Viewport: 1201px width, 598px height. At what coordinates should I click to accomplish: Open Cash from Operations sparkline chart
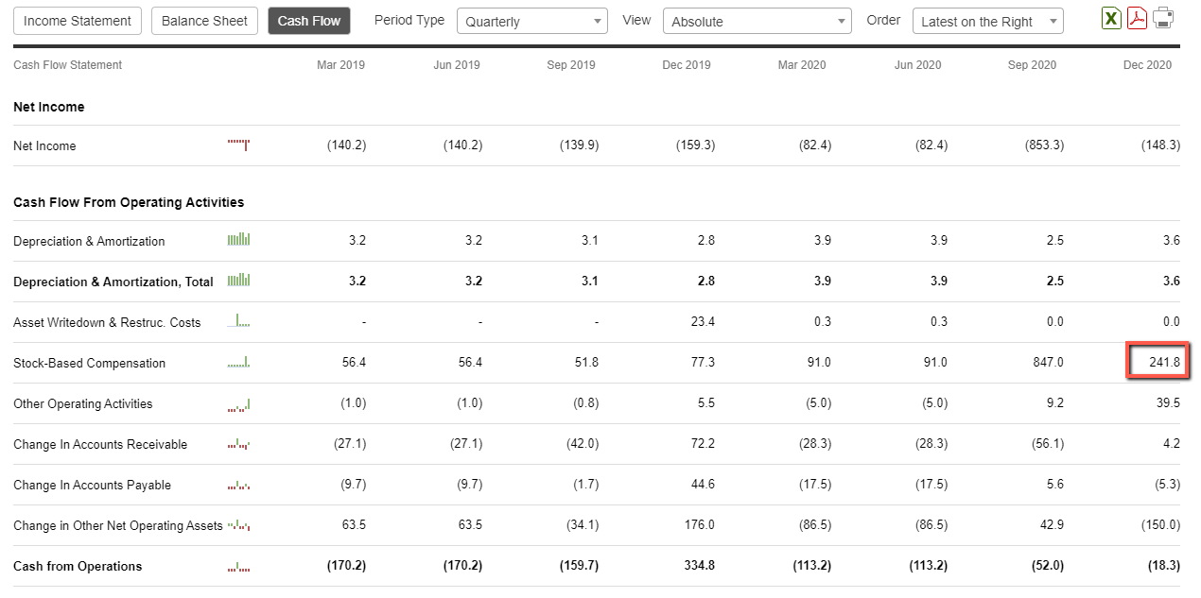(238, 566)
